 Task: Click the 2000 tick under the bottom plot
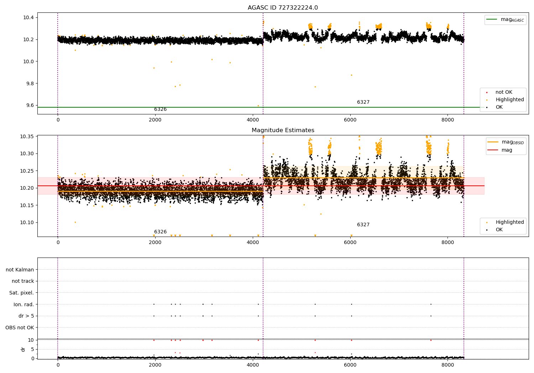click(x=155, y=365)
